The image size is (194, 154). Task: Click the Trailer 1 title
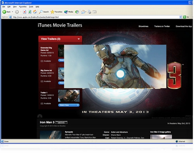(44, 93)
